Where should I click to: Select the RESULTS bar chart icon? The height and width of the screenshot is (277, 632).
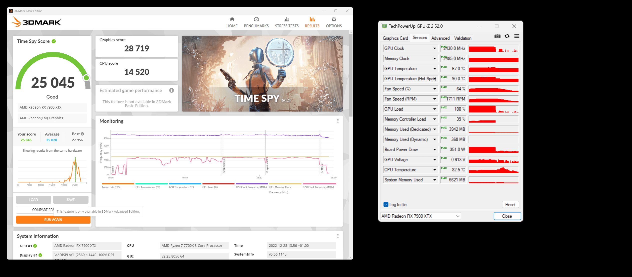tap(312, 19)
